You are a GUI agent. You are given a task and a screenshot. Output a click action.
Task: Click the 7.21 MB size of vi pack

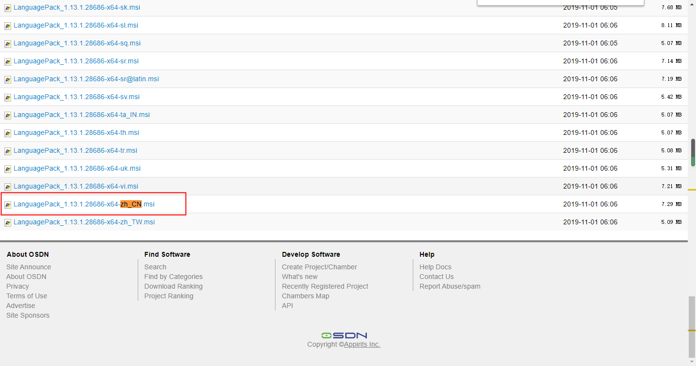click(671, 186)
